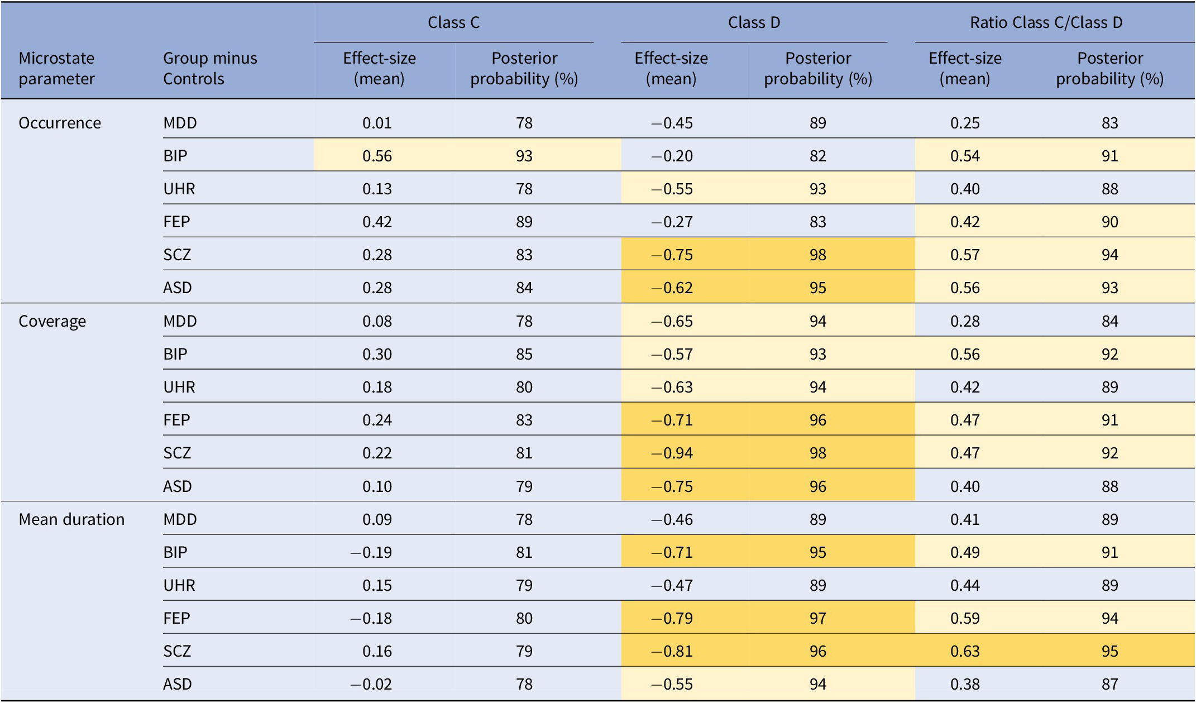Select the Mean duration row label
Screen dimensions: 1196x703
tap(71, 519)
